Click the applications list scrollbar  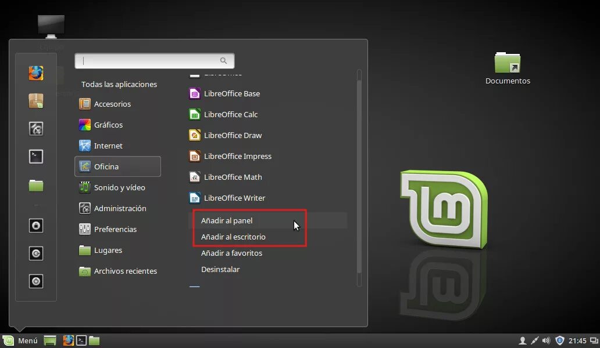pyautogui.click(x=359, y=177)
